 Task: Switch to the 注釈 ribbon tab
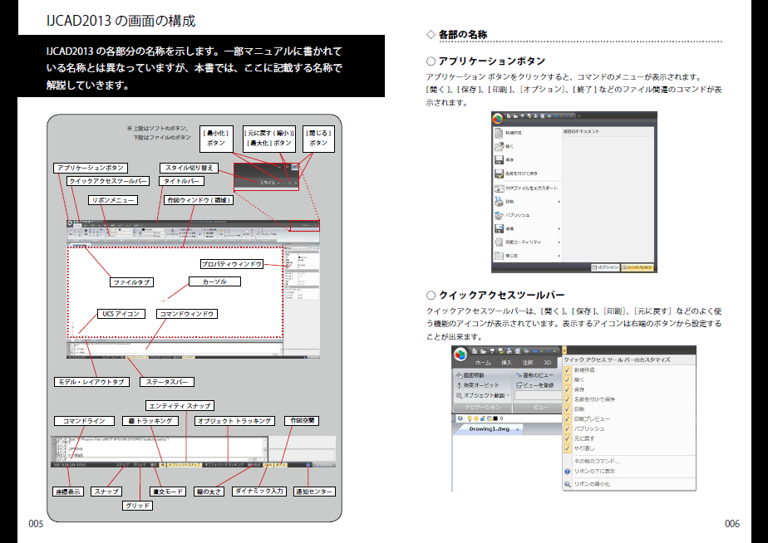pyautogui.click(x=528, y=363)
